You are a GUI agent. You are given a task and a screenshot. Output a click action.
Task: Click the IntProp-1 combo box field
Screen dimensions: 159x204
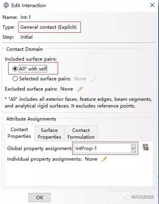[105, 148]
